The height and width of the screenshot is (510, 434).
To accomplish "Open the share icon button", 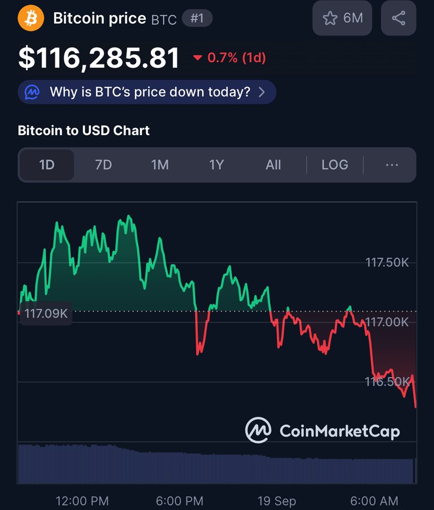I will pyautogui.click(x=398, y=18).
